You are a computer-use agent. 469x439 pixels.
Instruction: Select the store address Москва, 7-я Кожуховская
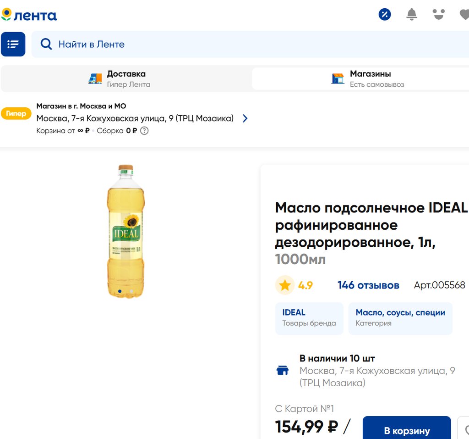[x=135, y=118]
